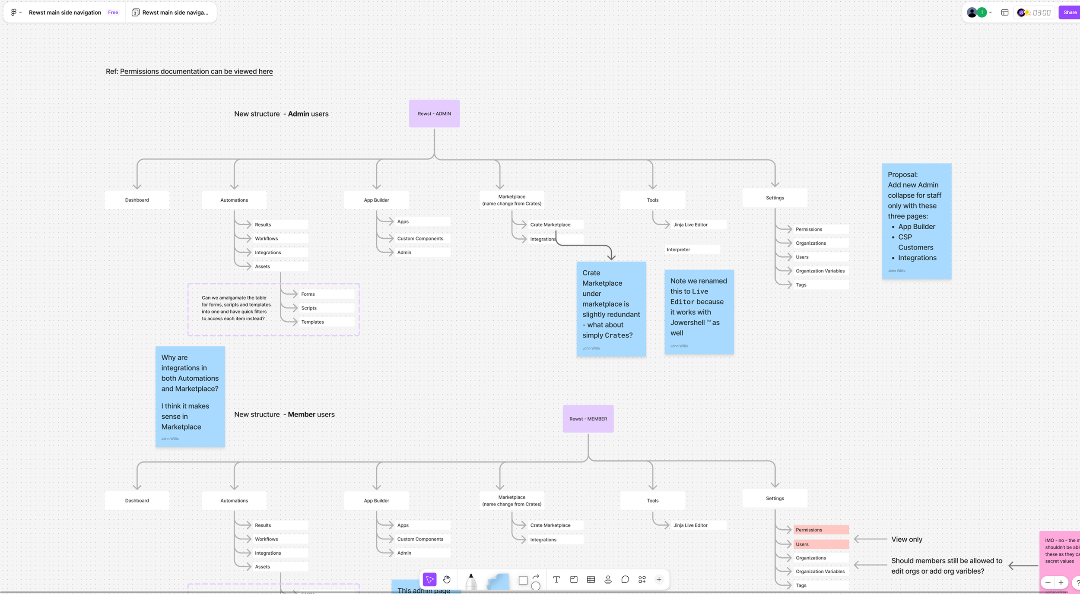Open the FigJam main menu dropdown
Image resolution: width=1080 pixels, height=594 pixels.
coord(16,13)
